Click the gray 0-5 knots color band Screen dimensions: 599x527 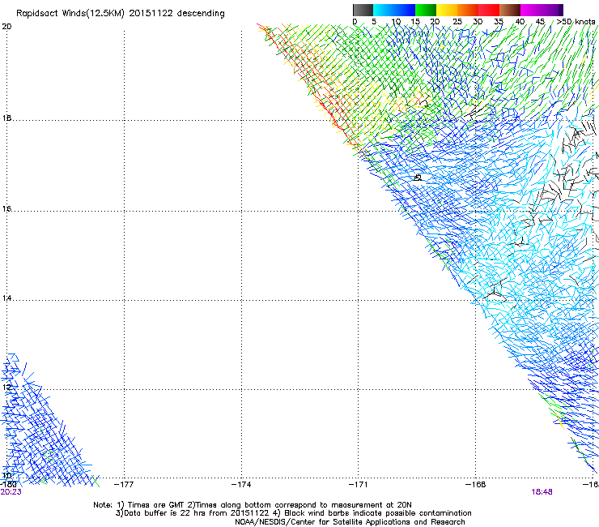[363, 10]
